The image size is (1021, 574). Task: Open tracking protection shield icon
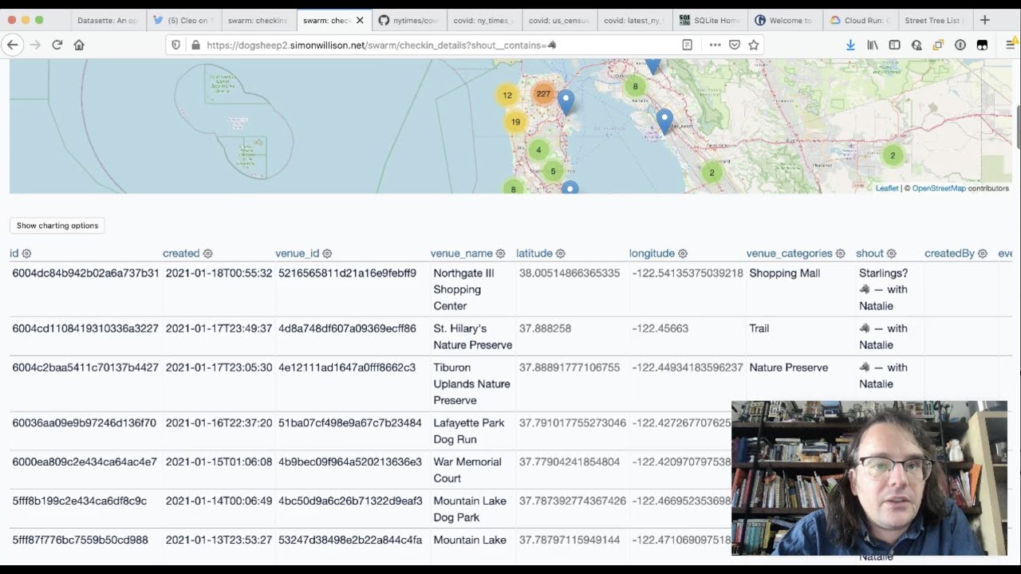[x=176, y=45]
